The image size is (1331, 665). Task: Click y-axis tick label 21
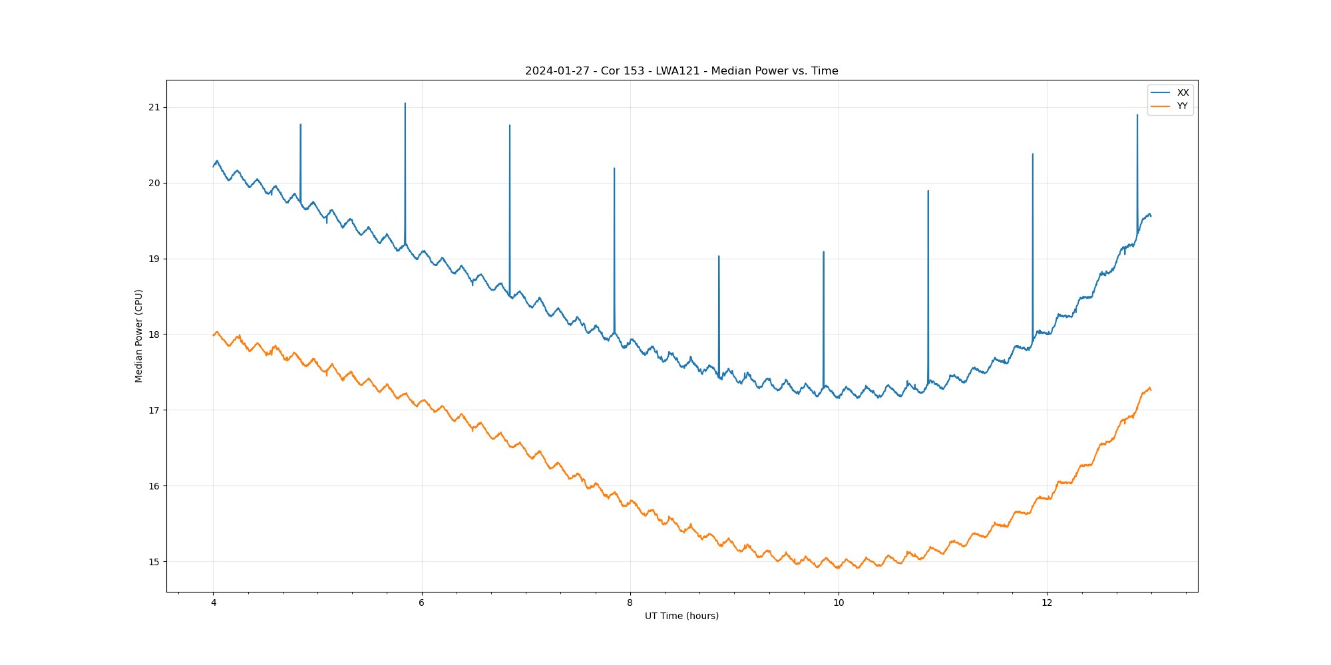point(154,108)
